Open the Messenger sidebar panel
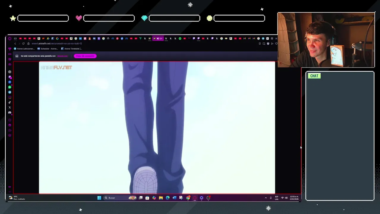The image size is (380, 214). (9, 82)
